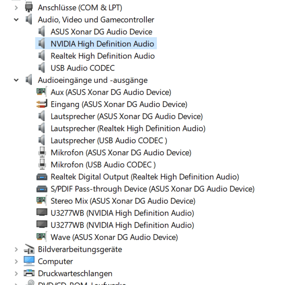285x285 pixels.
Task: Click speaker icon of highlighted NVIDIA High Definition Audio
Action: (42, 43)
